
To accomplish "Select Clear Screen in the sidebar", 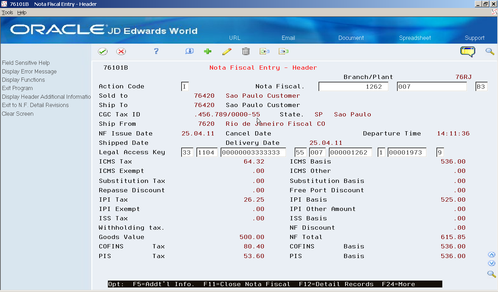I will 18,114.
